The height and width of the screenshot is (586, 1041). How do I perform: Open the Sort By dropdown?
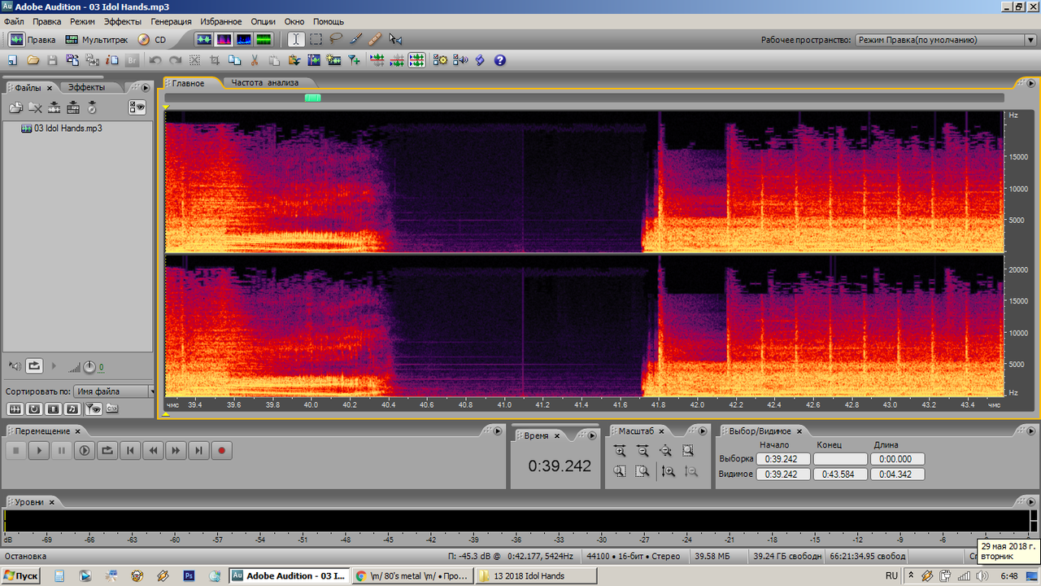114,391
